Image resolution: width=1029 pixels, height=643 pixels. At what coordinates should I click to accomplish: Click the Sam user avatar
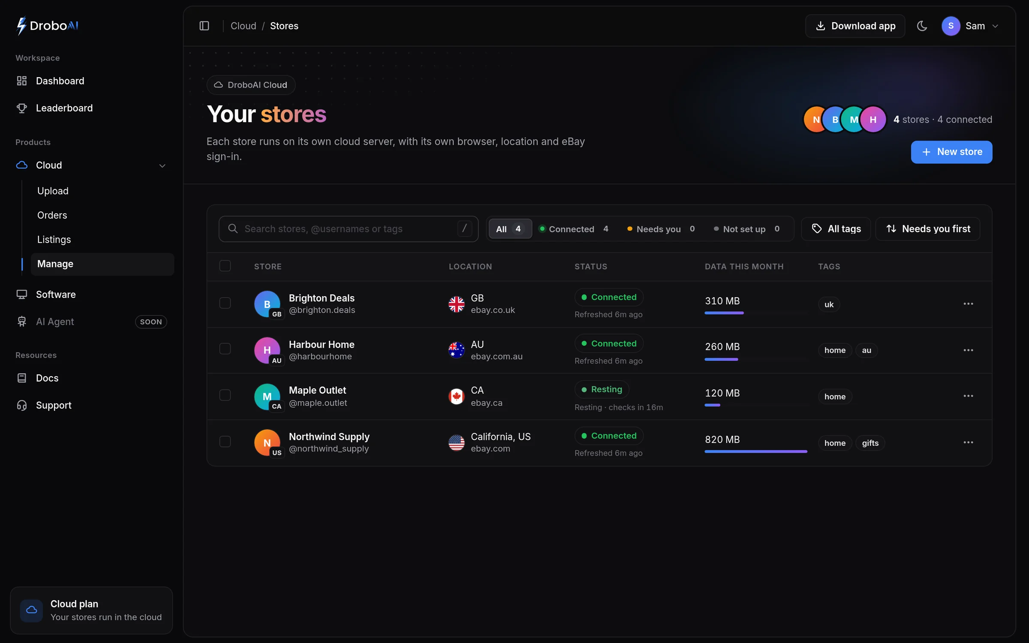[x=951, y=26]
